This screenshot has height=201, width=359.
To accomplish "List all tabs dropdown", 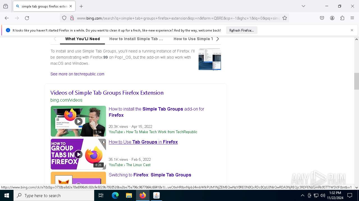I will coord(303,6).
